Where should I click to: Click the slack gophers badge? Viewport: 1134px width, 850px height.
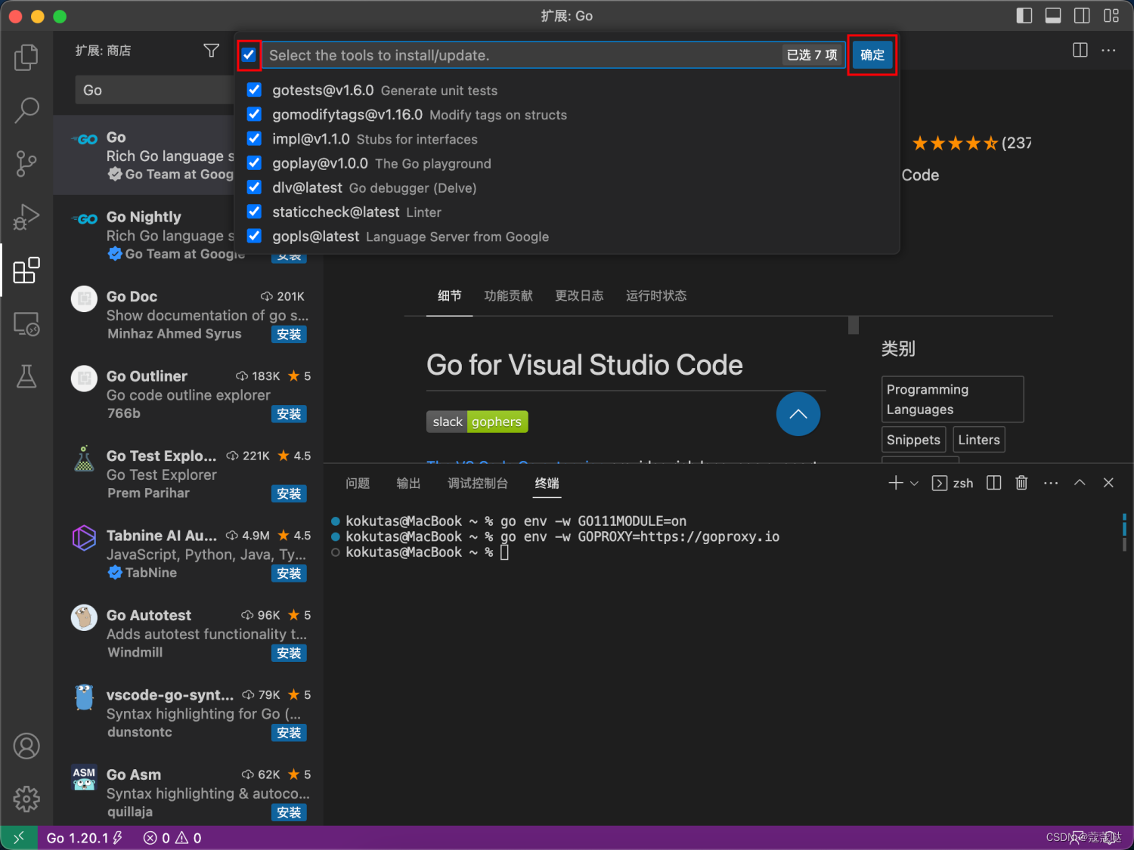[477, 422]
